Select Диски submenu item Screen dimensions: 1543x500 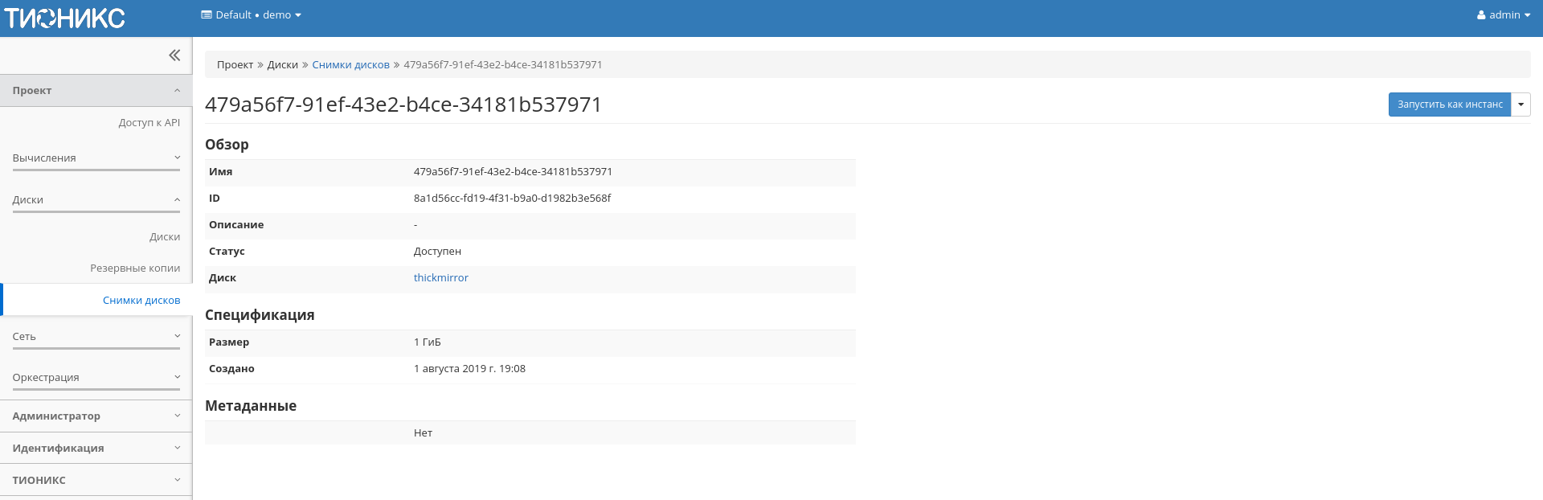[x=164, y=237]
